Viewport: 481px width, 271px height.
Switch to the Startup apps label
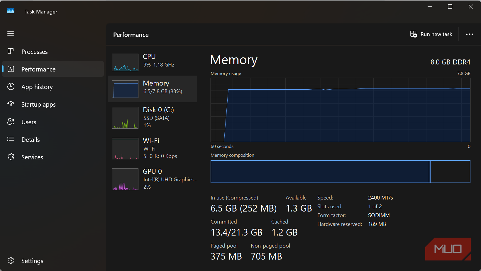(x=38, y=105)
